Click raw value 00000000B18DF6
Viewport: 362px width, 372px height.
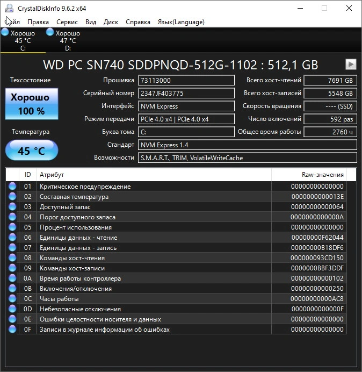pyautogui.click(x=317, y=248)
